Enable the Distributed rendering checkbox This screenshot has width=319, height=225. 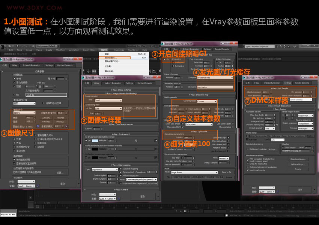coord(248,149)
